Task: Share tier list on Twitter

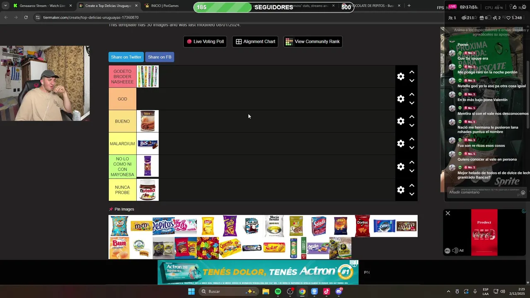Action: coord(126,57)
